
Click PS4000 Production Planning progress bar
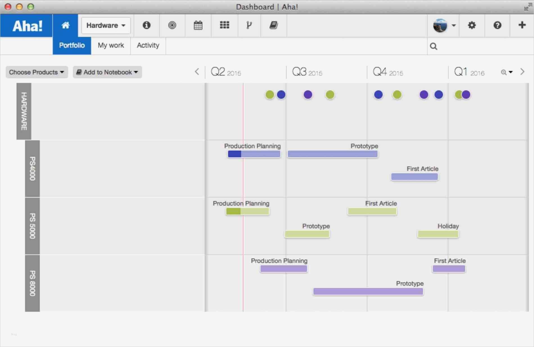tap(254, 154)
